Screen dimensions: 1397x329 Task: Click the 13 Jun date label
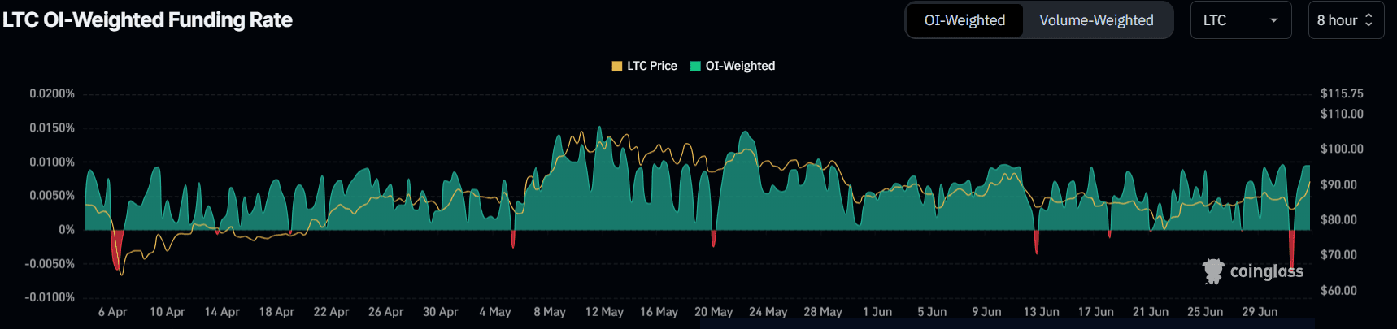(x=1041, y=312)
